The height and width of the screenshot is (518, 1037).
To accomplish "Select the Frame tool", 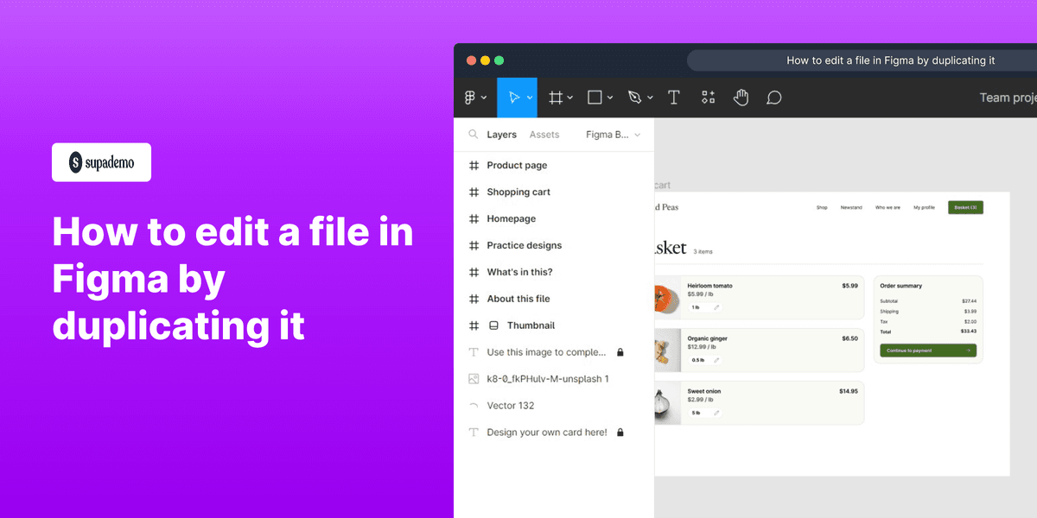I will point(554,97).
